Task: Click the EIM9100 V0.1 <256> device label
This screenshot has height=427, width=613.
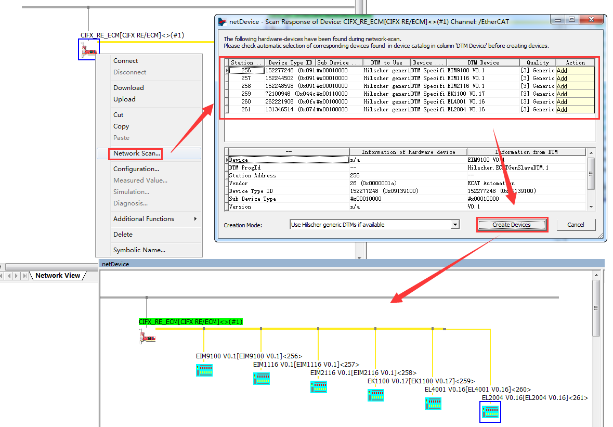Action: 249,356
